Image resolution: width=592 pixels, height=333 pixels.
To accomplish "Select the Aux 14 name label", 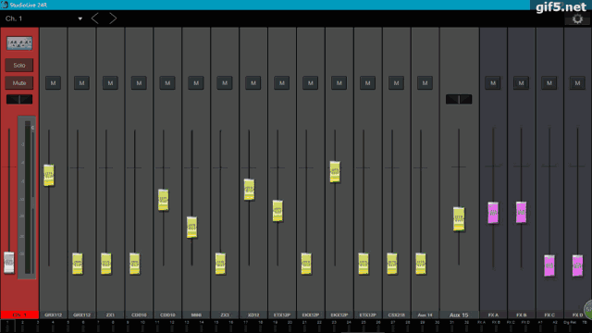I will click(425, 314).
